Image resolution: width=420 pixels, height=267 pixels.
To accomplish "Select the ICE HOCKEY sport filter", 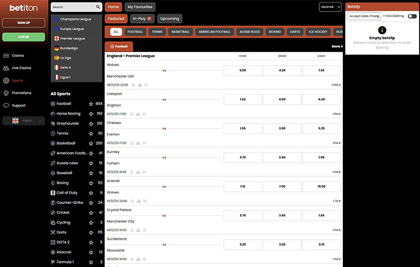I will pyautogui.click(x=318, y=32).
